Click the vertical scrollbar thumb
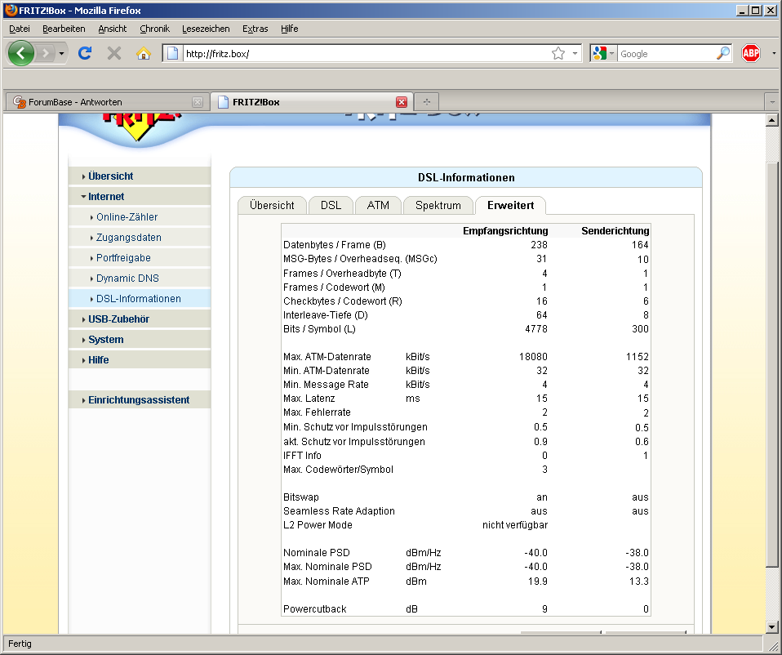The height and width of the screenshot is (655, 782). (x=772, y=364)
